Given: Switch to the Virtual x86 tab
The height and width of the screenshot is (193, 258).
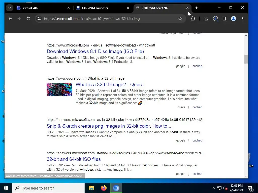Looking at the screenshot, I should tap(43, 8).
